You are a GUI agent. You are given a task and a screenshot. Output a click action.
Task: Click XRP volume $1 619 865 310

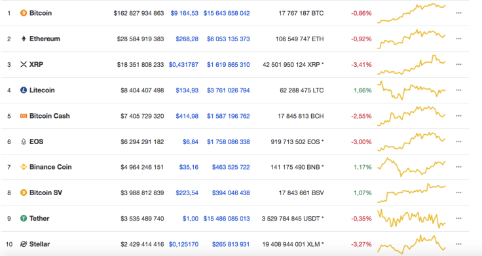(x=229, y=65)
